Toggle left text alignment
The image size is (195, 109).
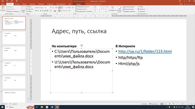pyautogui.click(x=59, y=11)
